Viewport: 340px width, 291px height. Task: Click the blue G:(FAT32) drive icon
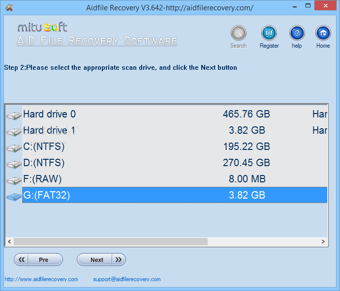[14, 197]
